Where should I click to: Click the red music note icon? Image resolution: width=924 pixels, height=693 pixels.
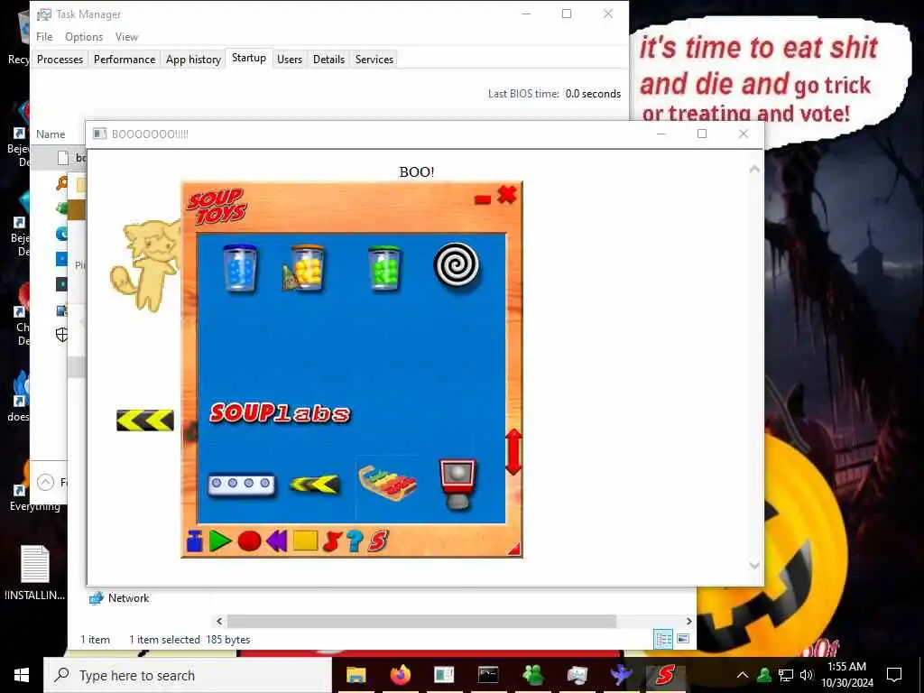point(332,541)
